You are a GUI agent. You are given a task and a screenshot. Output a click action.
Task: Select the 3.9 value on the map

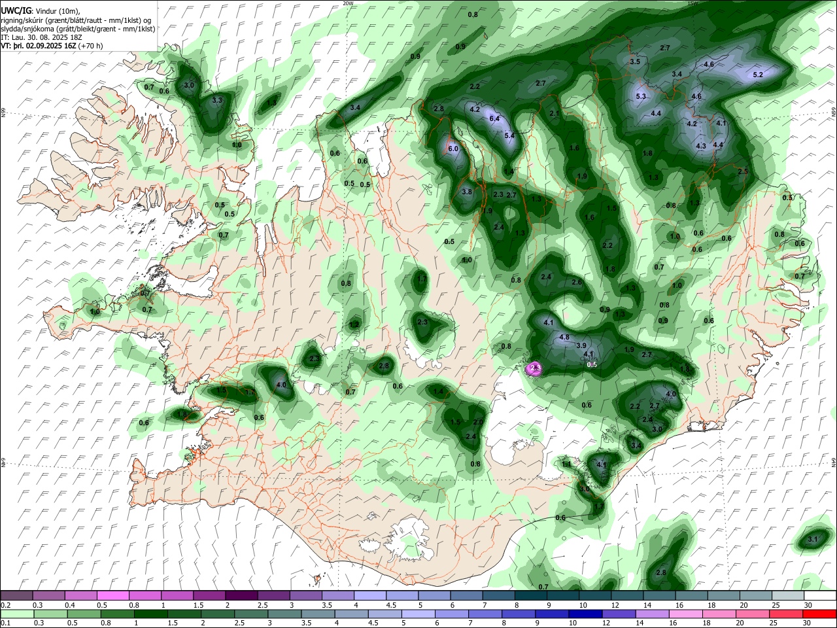point(581,345)
